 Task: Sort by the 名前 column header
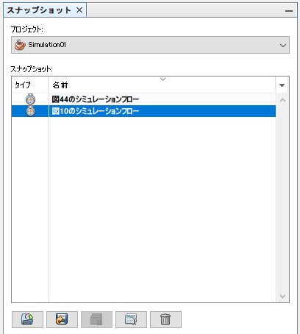point(162,85)
